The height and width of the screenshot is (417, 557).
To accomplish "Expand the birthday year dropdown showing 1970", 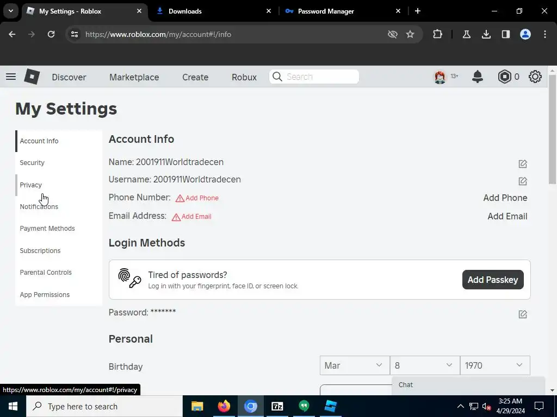I will [x=495, y=365].
